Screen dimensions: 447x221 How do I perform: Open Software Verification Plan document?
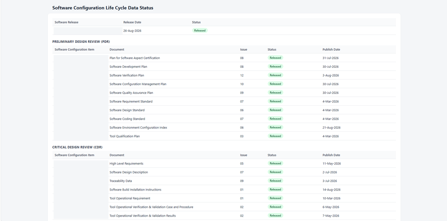click(127, 75)
